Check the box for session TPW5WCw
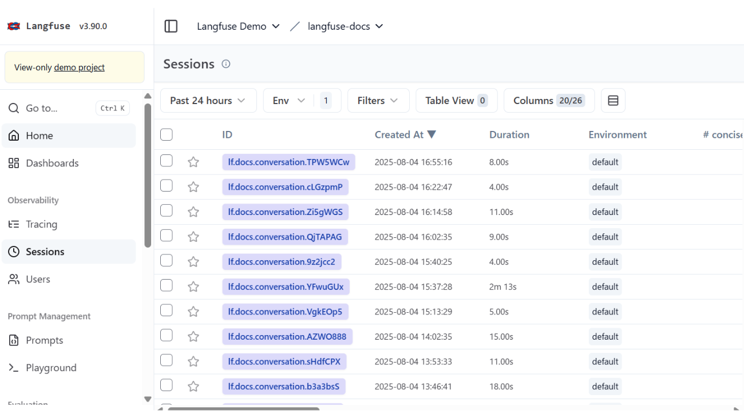The height and width of the screenshot is (418, 744). [x=167, y=161]
